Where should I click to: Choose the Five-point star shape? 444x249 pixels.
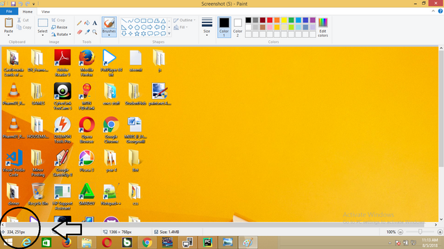[x=137, y=34]
